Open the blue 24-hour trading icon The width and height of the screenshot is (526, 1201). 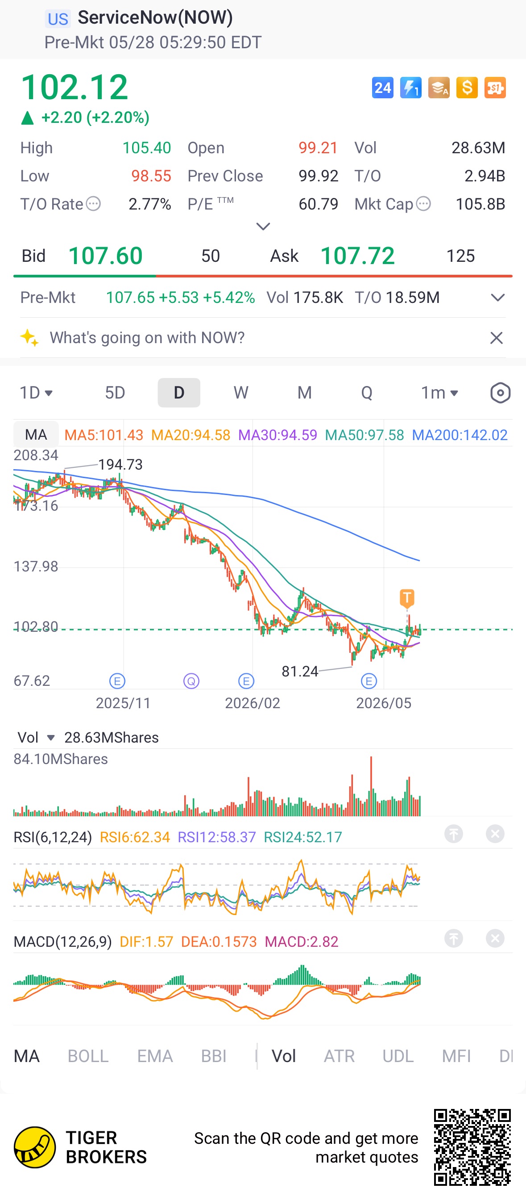pos(383,88)
